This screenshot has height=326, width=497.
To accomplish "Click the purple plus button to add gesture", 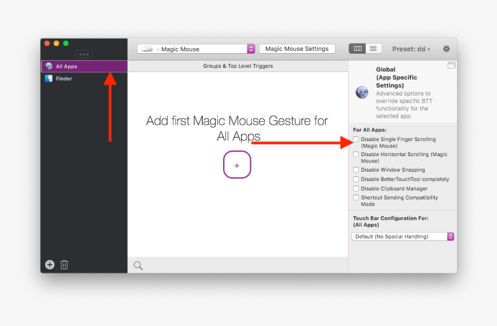I will click(237, 165).
